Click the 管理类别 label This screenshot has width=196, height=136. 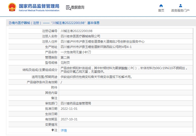click(x=51, y=58)
